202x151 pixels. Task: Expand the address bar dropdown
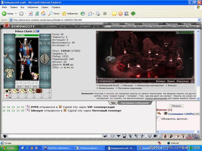[199, 20]
